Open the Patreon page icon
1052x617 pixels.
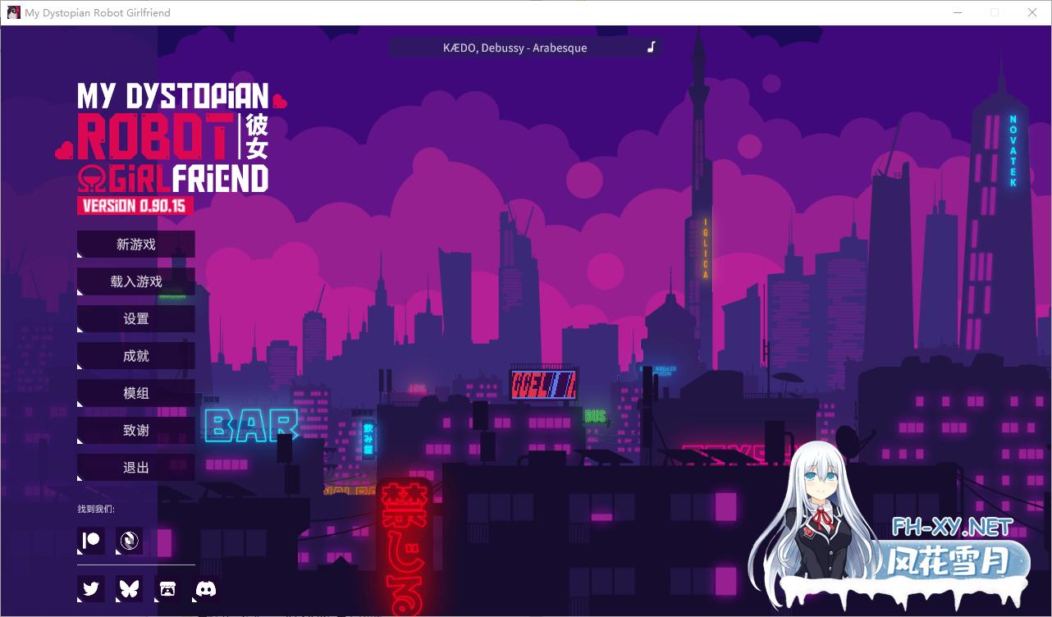click(x=91, y=541)
